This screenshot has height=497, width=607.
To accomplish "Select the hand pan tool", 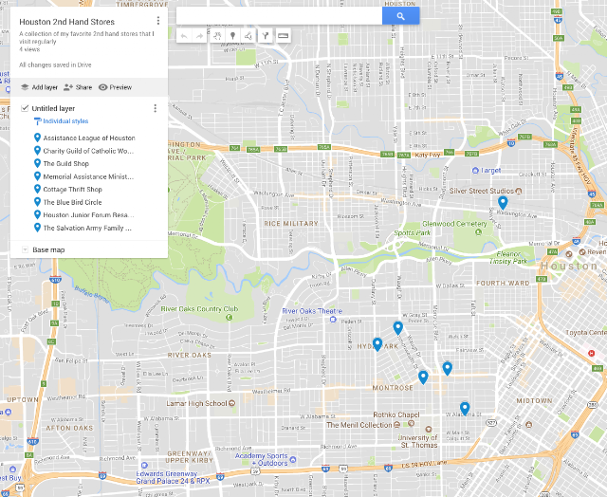I will pyautogui.click(x=217, y=36).
